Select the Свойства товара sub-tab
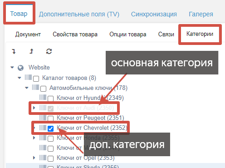This screenshot has width=225, height=168. (x=75, y=35)
